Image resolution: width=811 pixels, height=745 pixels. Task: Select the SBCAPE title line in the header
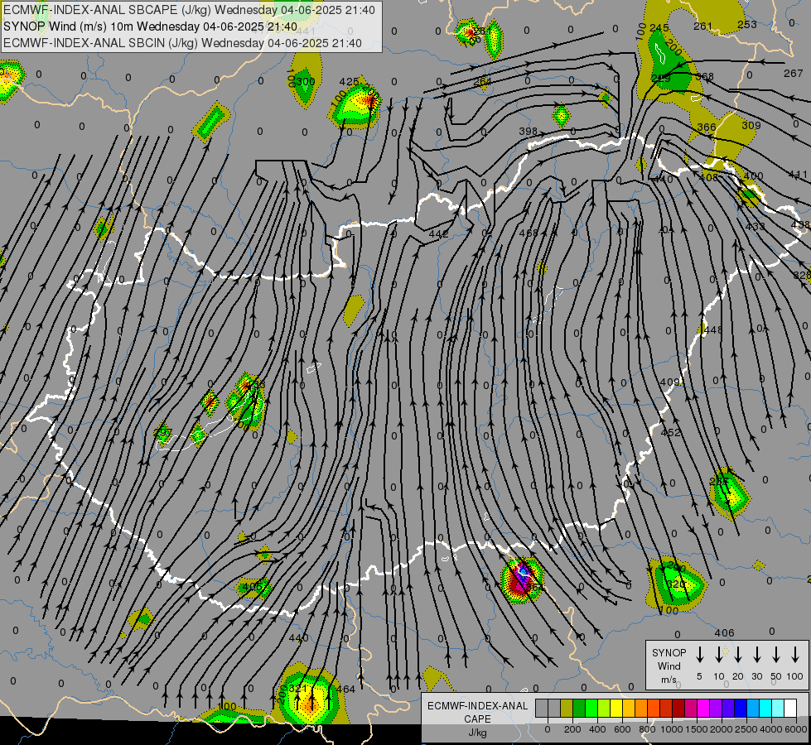[x=190, y=10]
